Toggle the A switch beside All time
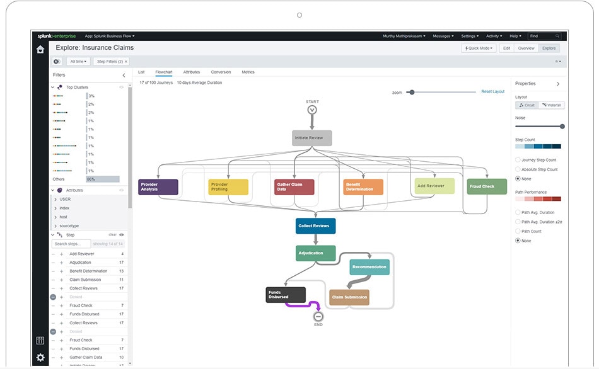Image resolution: width=599 pixels, height=369 pixels. pos(57,62)
